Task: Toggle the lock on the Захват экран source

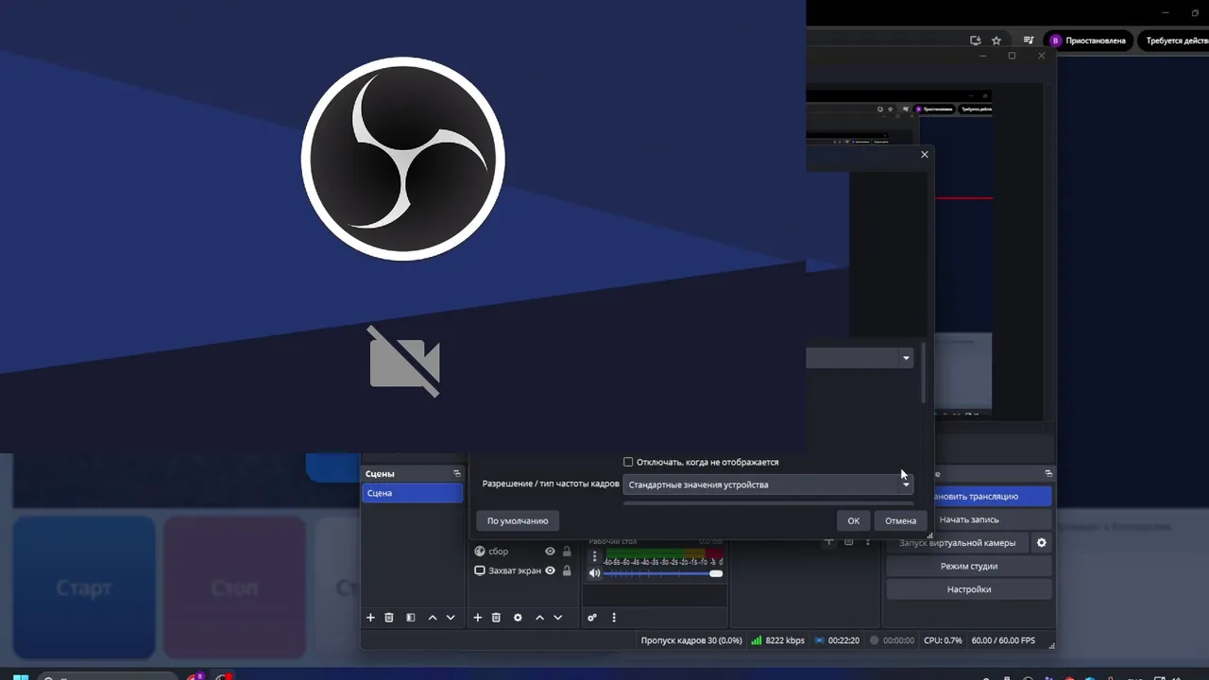Action: [x=567, y=570]
